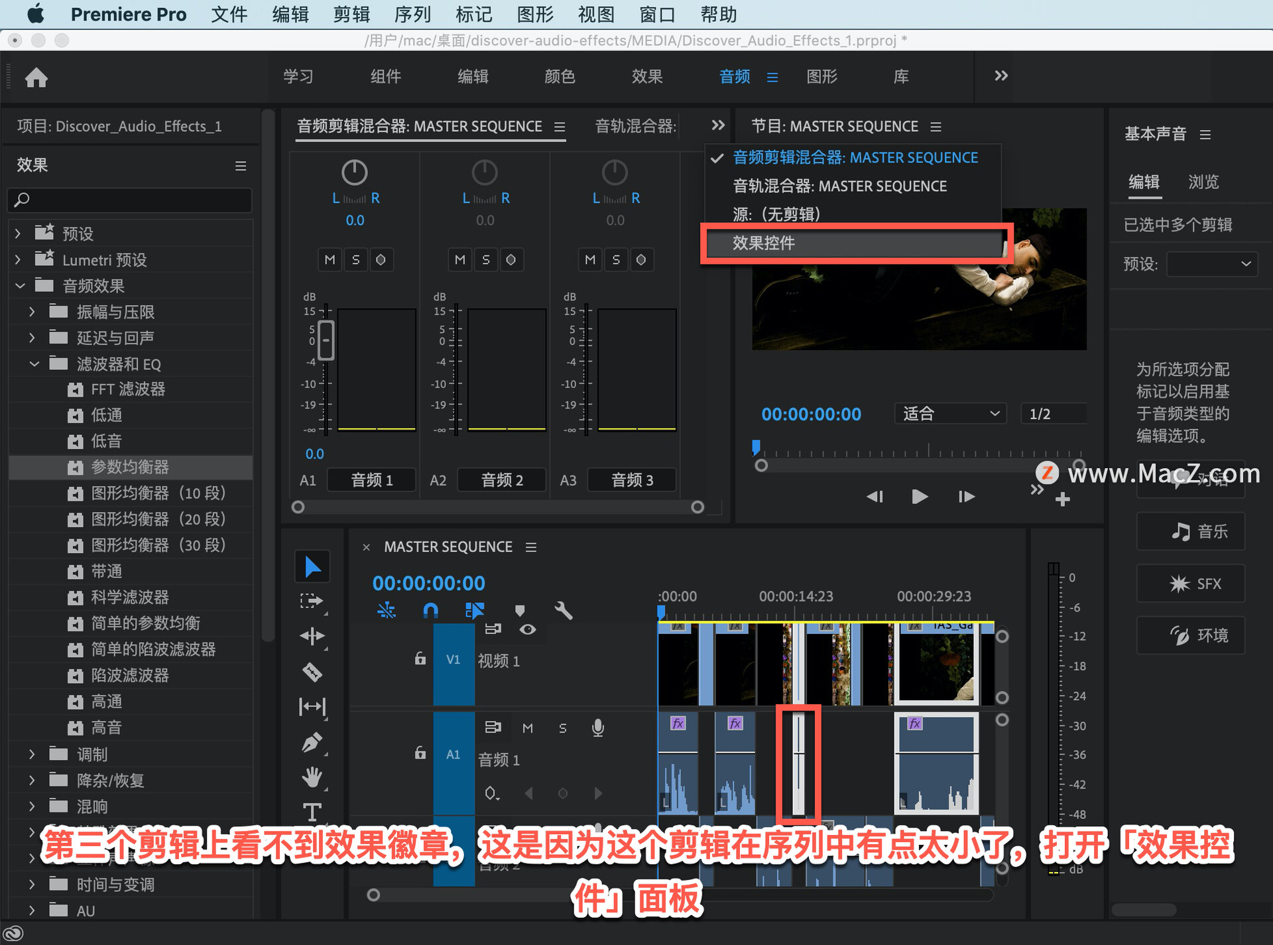Toggle Linked Selection in timeline
Viewport: 1273px width, 945px height.
[x=475, y=610]
